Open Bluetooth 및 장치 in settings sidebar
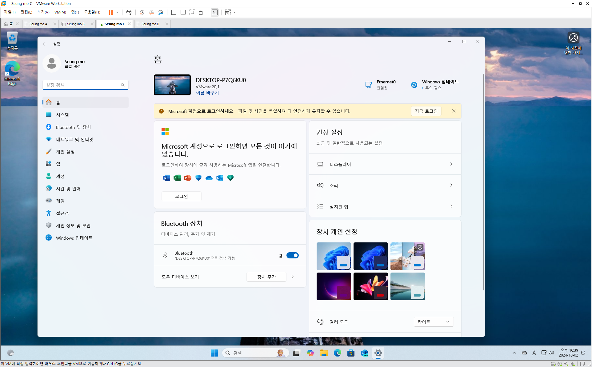592x367 pixels. [73, 127]
